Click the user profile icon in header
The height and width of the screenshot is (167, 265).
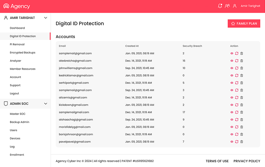235,6
